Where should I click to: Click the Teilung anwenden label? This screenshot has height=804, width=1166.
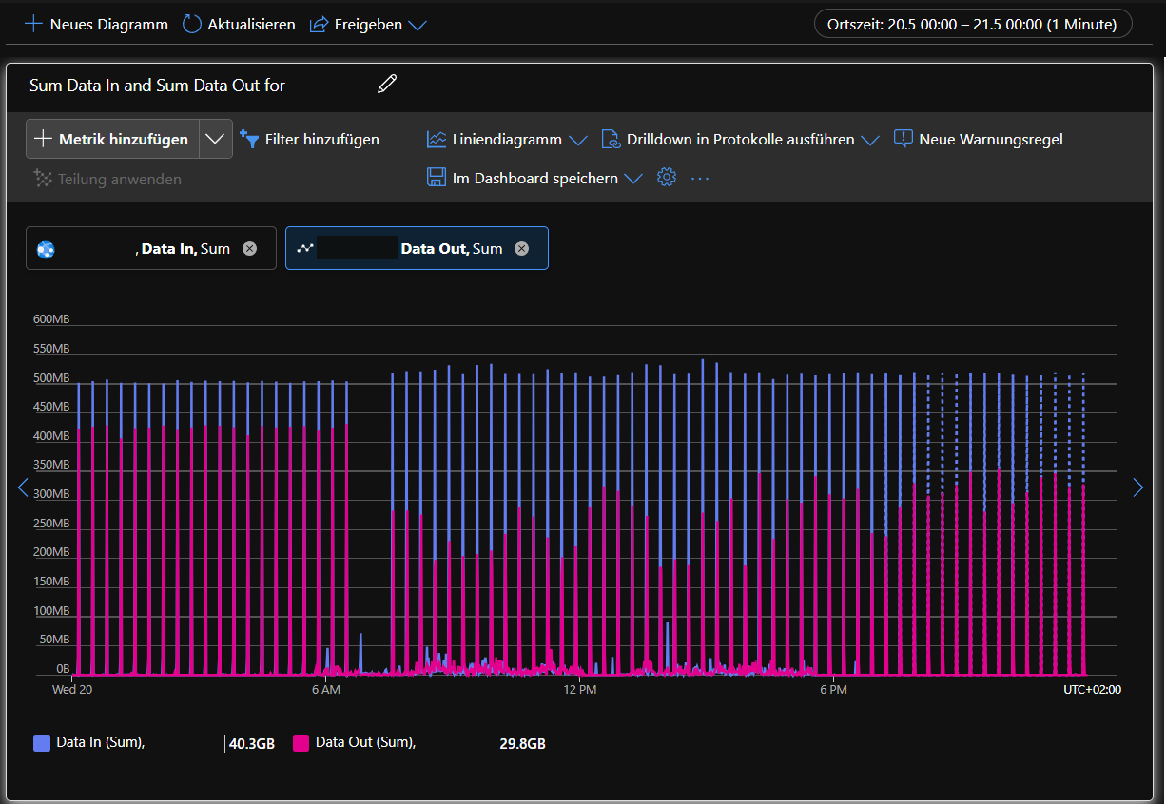[x=120, y=179]
